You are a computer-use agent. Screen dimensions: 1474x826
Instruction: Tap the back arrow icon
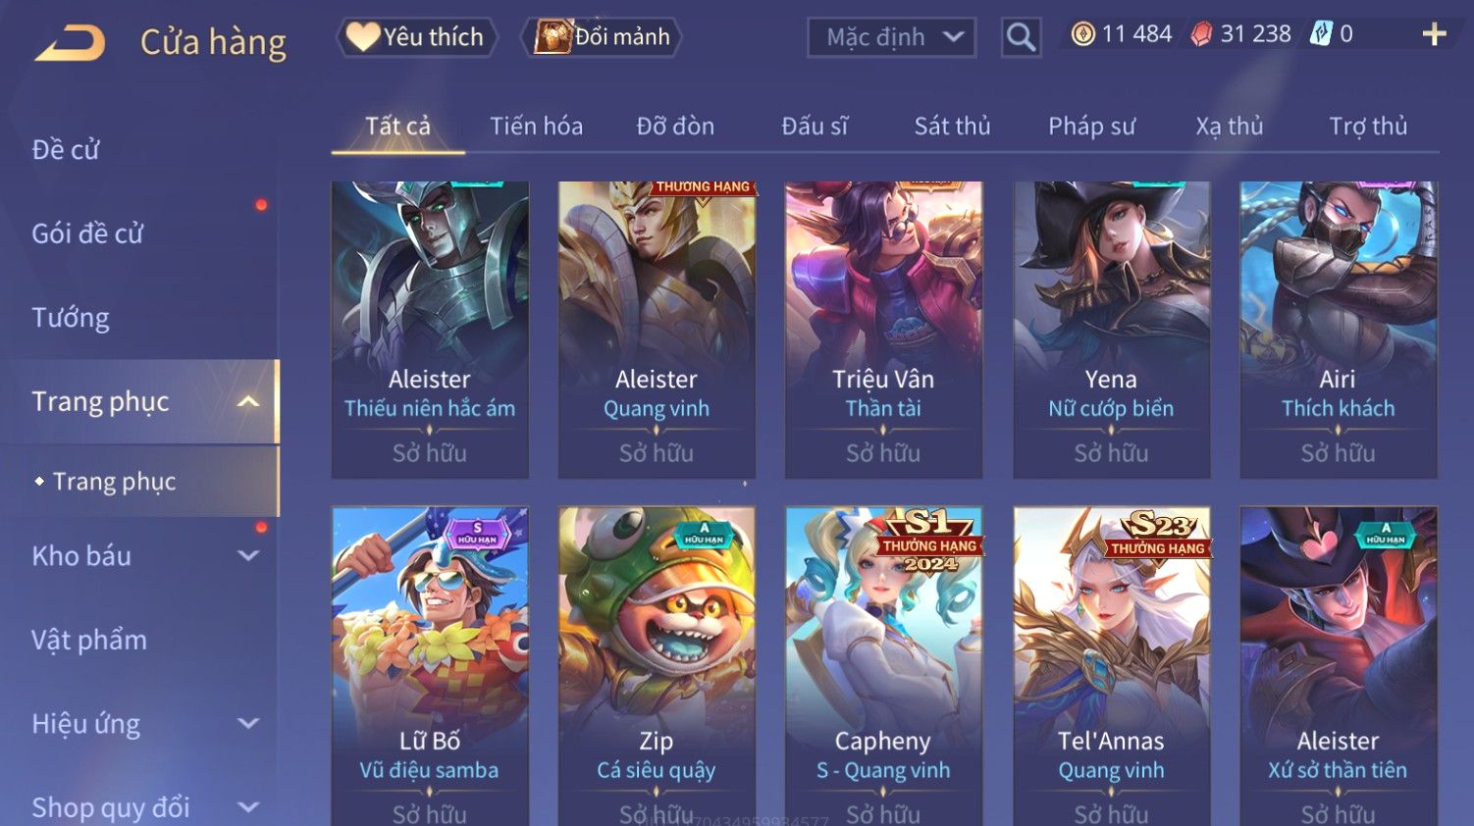pyautogui.click(x=70, y=43)
